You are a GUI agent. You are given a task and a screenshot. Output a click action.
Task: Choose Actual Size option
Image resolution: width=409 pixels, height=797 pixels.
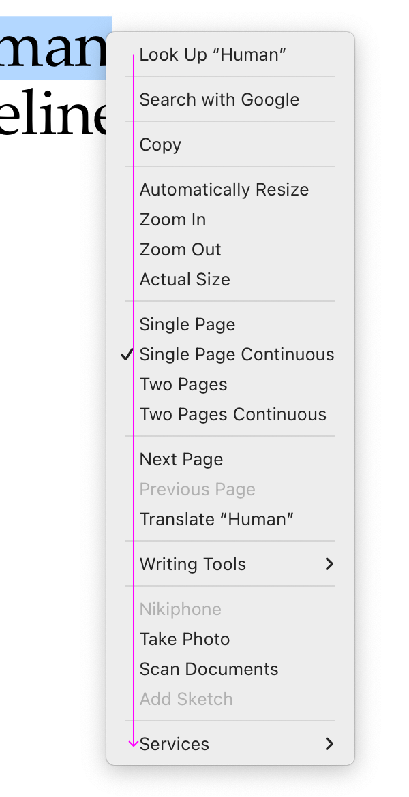click(x=185, y=280)
